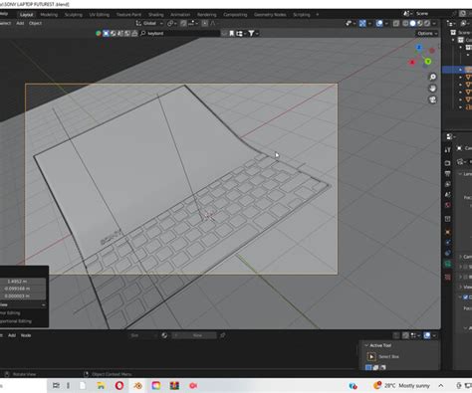This screenshot has height=393, width=472.
Task: Open the Object Data camera properties tab
Action: coord(448,264)
